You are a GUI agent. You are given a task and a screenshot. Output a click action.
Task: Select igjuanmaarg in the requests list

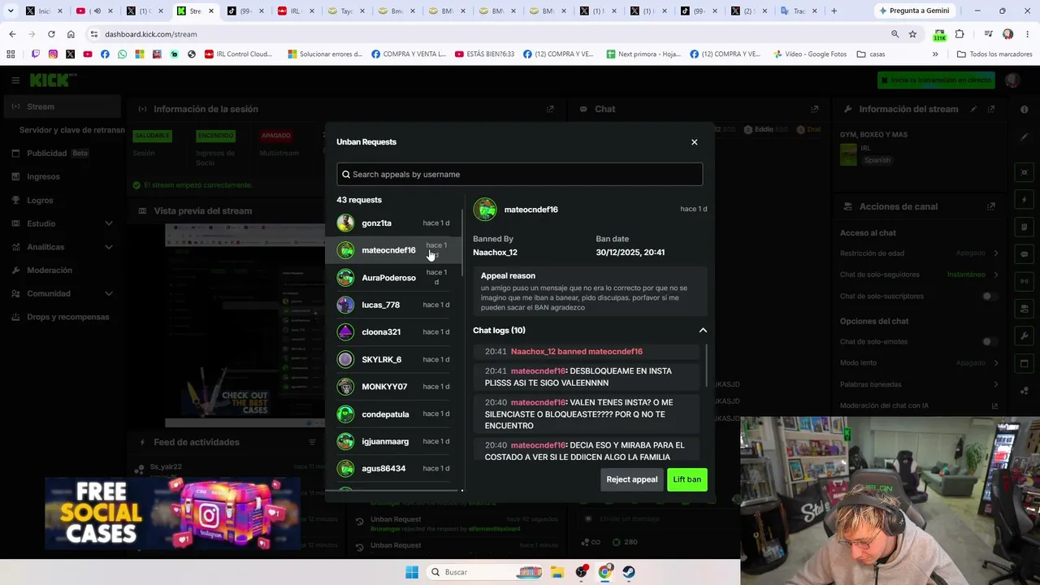394,441
